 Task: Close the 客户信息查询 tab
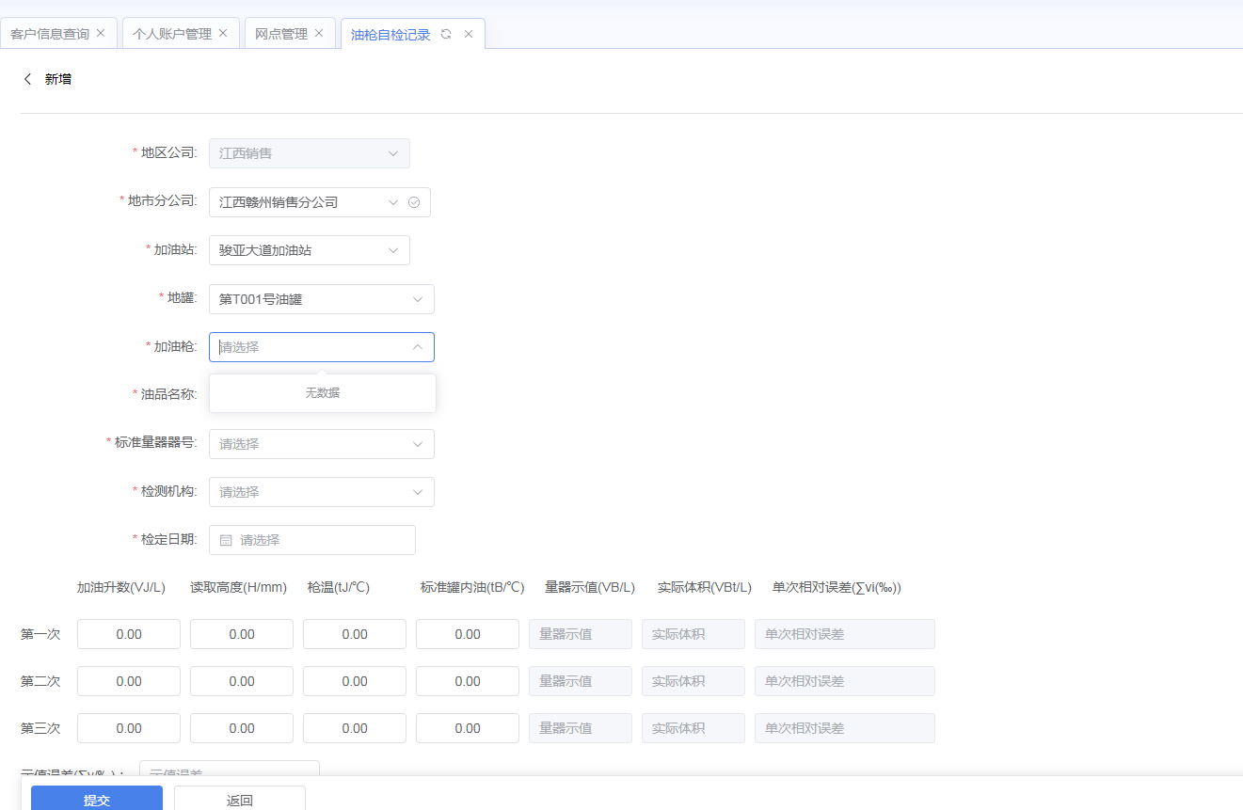click(101, 33)
